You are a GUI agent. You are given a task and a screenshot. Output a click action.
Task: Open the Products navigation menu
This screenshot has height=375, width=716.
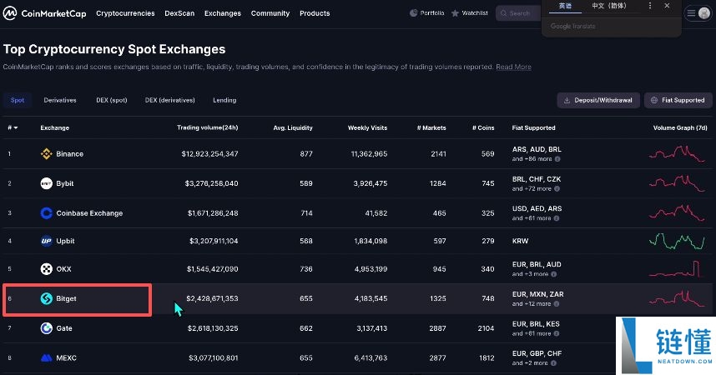[x=315, y=13]
